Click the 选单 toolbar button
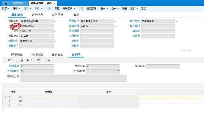Image resolution: width=204 pixels, height=113 pixels. (49, 8)
